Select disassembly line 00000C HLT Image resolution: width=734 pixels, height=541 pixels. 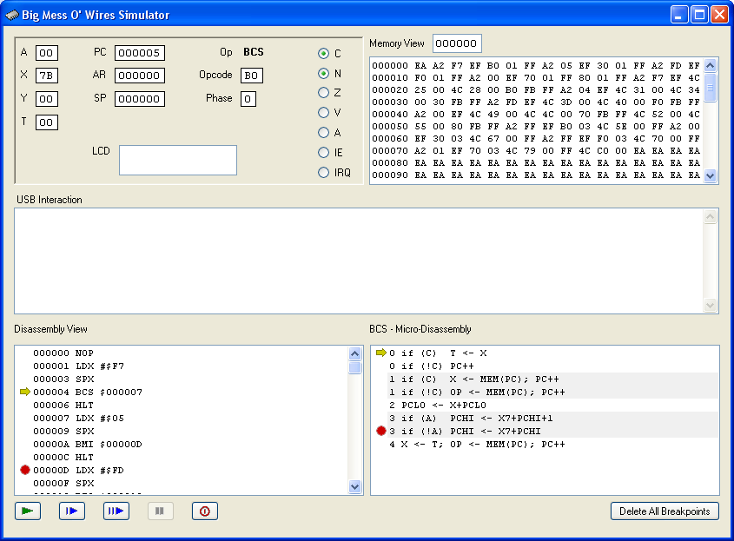pos(63,458)
